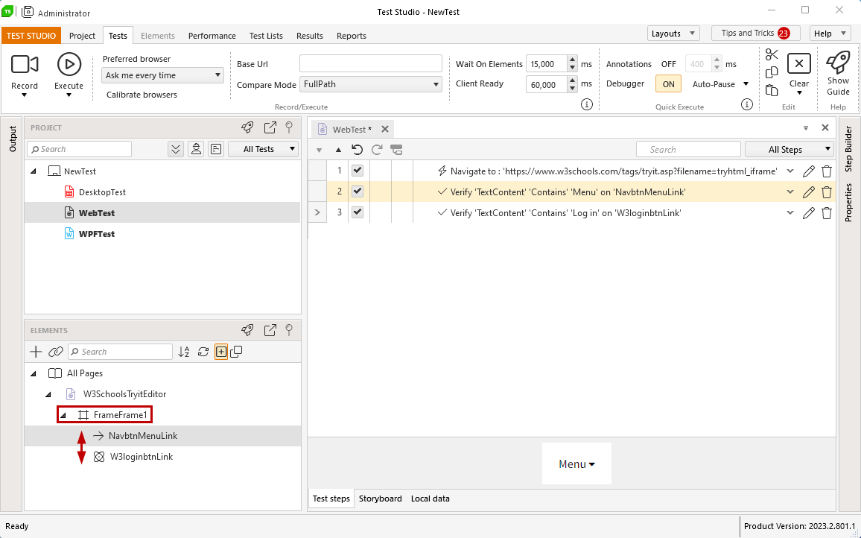861x538 pixels.
Task: Click collapse-all chevrons icon in Project toolbar
Action: point(176,149)
